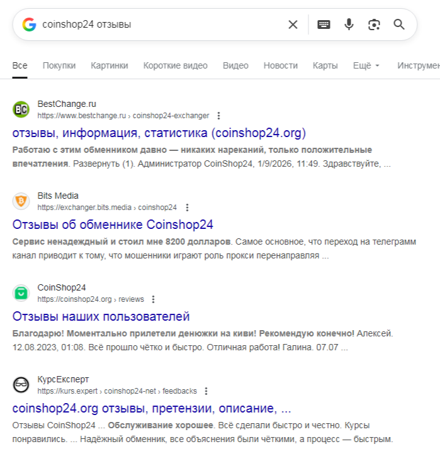440x449 pixels.
Task: Select the Короткие видео tab
Action: (175, 65)
